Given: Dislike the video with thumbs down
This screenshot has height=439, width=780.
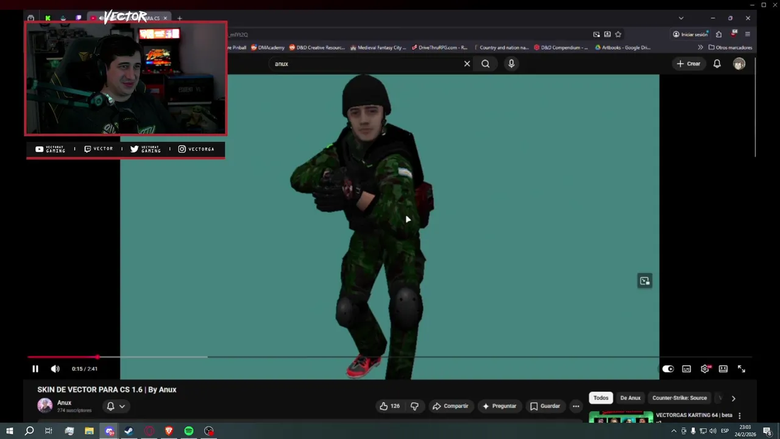Looking at the screenshot, I should pyautogui.click(x=414, y=406).
